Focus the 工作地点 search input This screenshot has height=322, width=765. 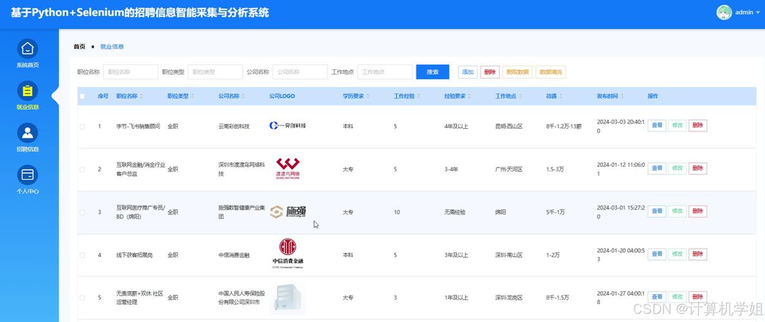tap(385, 71)
